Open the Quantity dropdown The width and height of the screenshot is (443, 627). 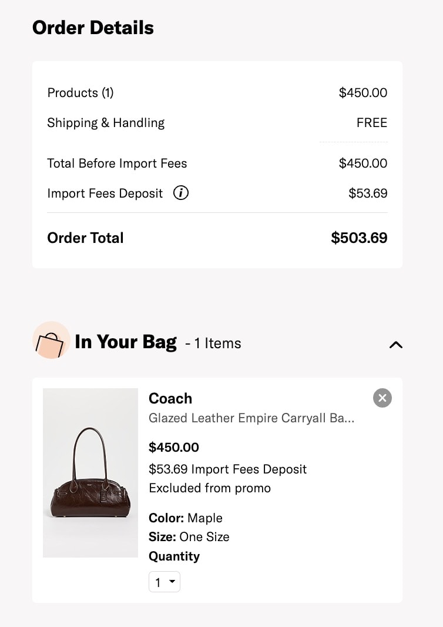164,582
